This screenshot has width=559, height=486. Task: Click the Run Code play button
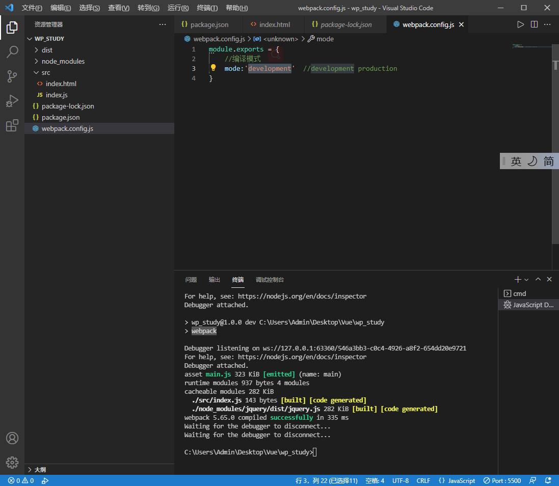tap(520, 24)
